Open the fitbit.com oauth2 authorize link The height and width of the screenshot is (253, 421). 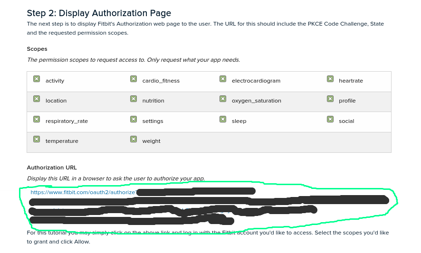(x=83, y=193)
